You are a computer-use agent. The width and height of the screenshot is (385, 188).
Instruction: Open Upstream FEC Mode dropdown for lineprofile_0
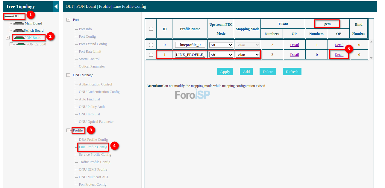coord(221,45)
